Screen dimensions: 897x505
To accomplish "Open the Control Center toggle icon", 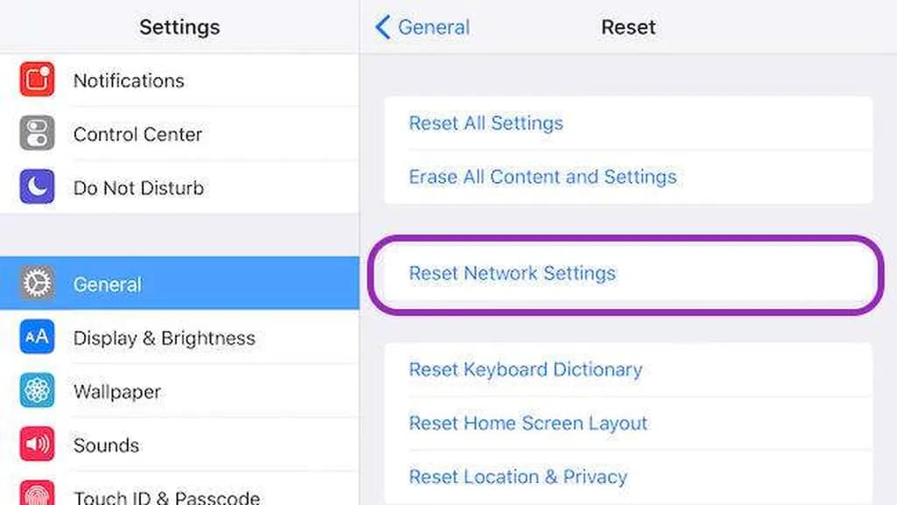I will tap(37, 133).
